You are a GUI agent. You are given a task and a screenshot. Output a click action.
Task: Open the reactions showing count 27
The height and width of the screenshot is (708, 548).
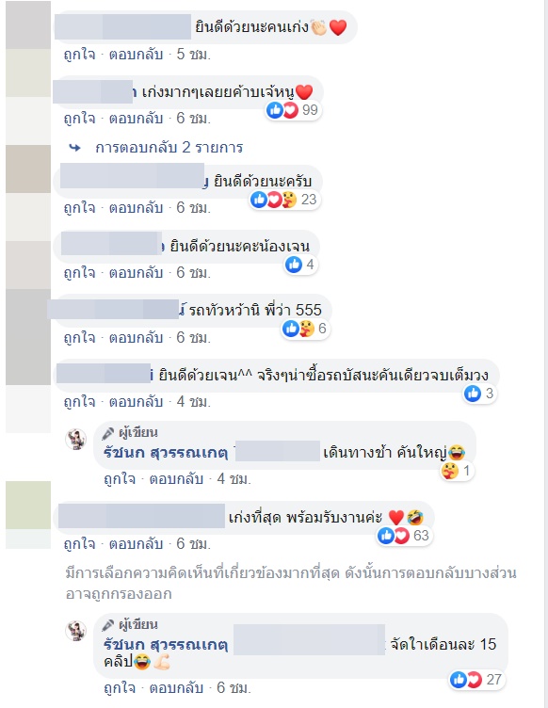[476, 679]
